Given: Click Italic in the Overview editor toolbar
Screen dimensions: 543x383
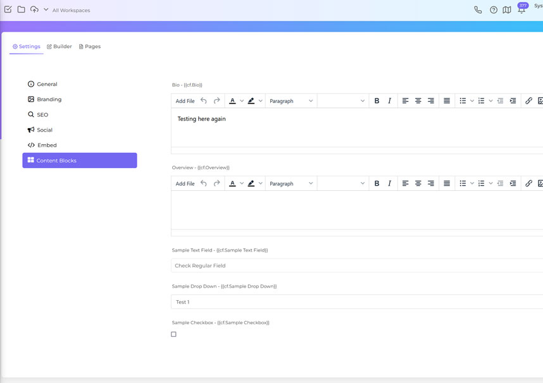Looking at the screenshot, I should coord(389,183).
